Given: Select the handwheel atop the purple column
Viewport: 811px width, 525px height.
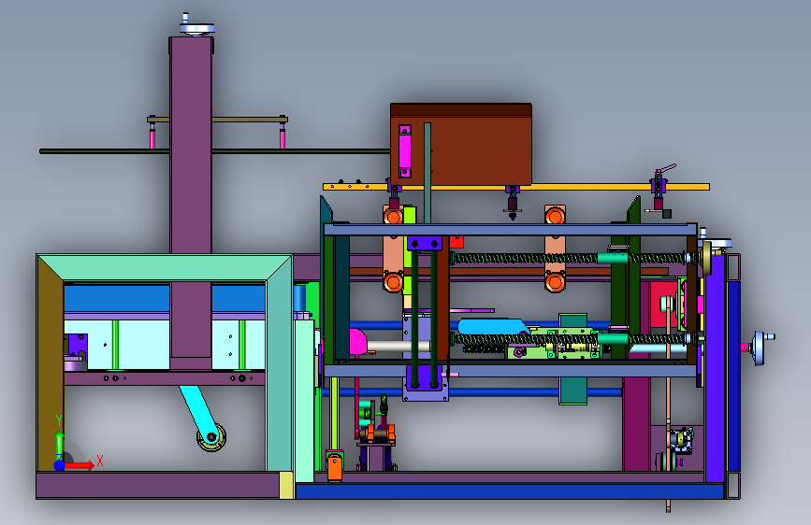Looking at the screenshot, I should (x=196, y=25).
